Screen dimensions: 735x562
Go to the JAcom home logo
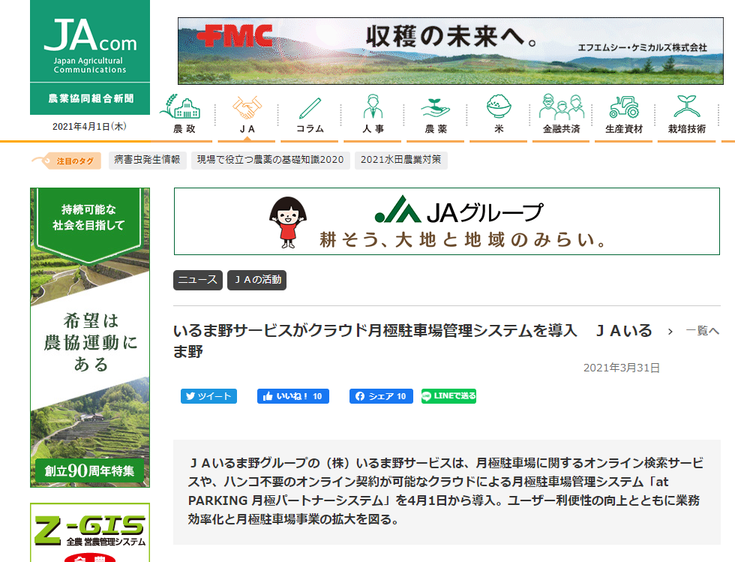pos(90,47)
